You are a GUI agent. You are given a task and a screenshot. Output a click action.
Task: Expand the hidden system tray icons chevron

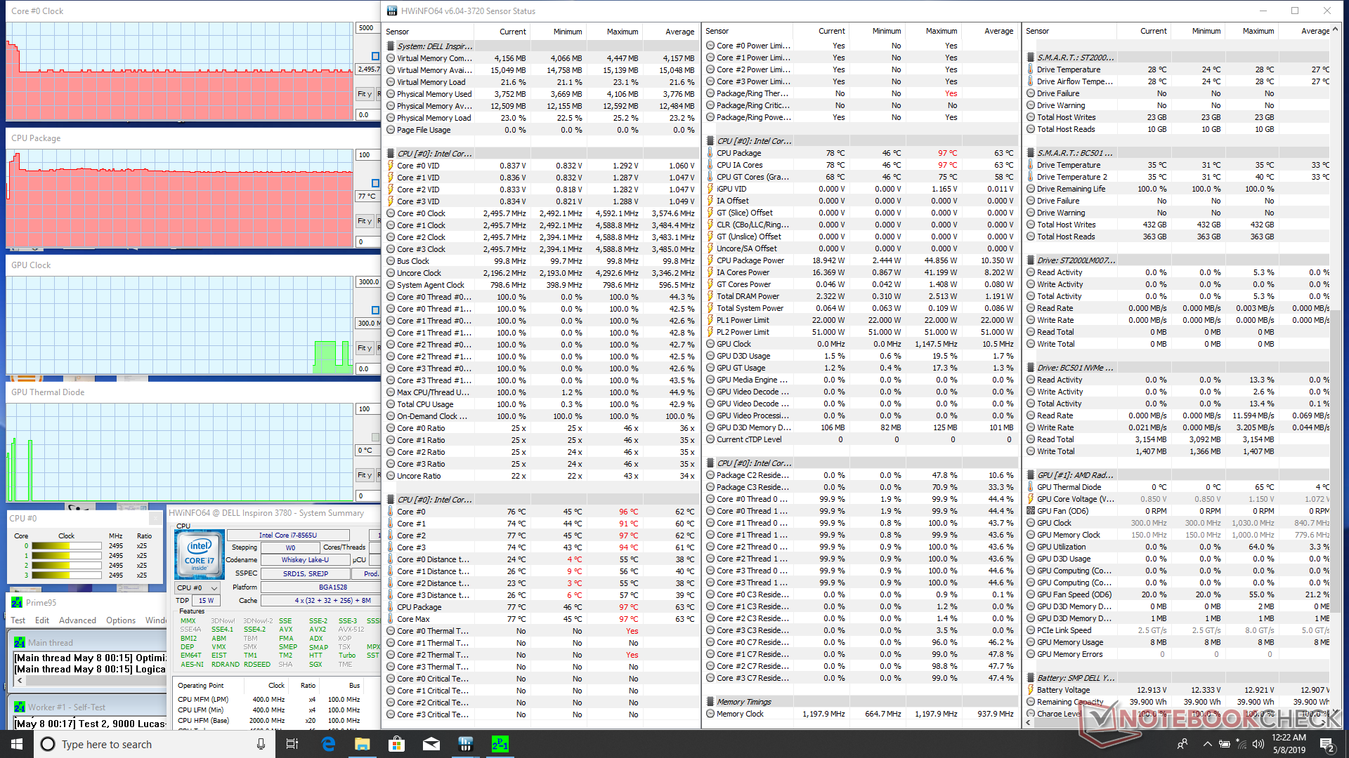[x=1207, y=744]
